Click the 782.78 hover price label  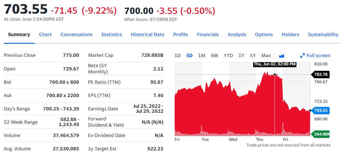point(321,74)
